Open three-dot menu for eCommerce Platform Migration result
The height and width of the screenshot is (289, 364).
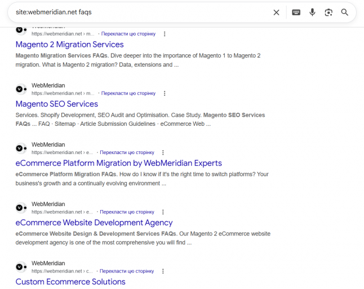(163, 152)
